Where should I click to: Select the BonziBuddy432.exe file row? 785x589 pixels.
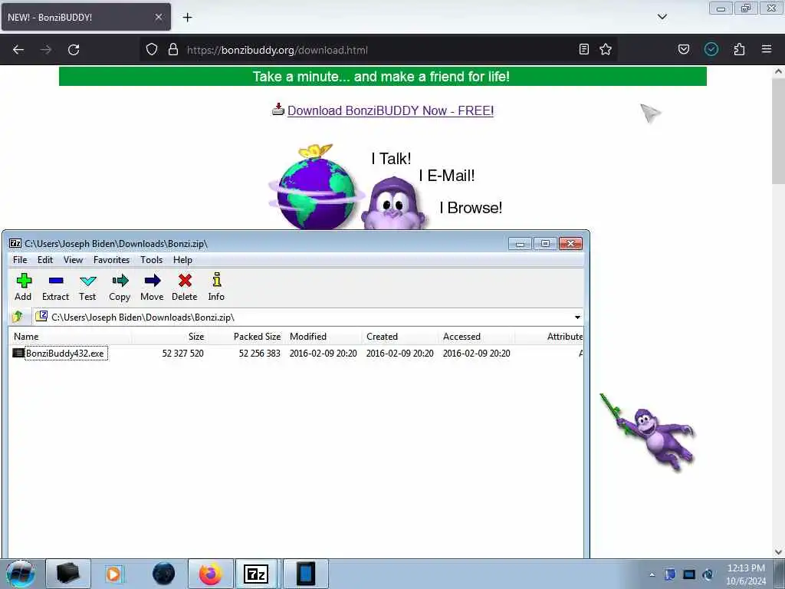pyautogui.click(x=295, y=353)
